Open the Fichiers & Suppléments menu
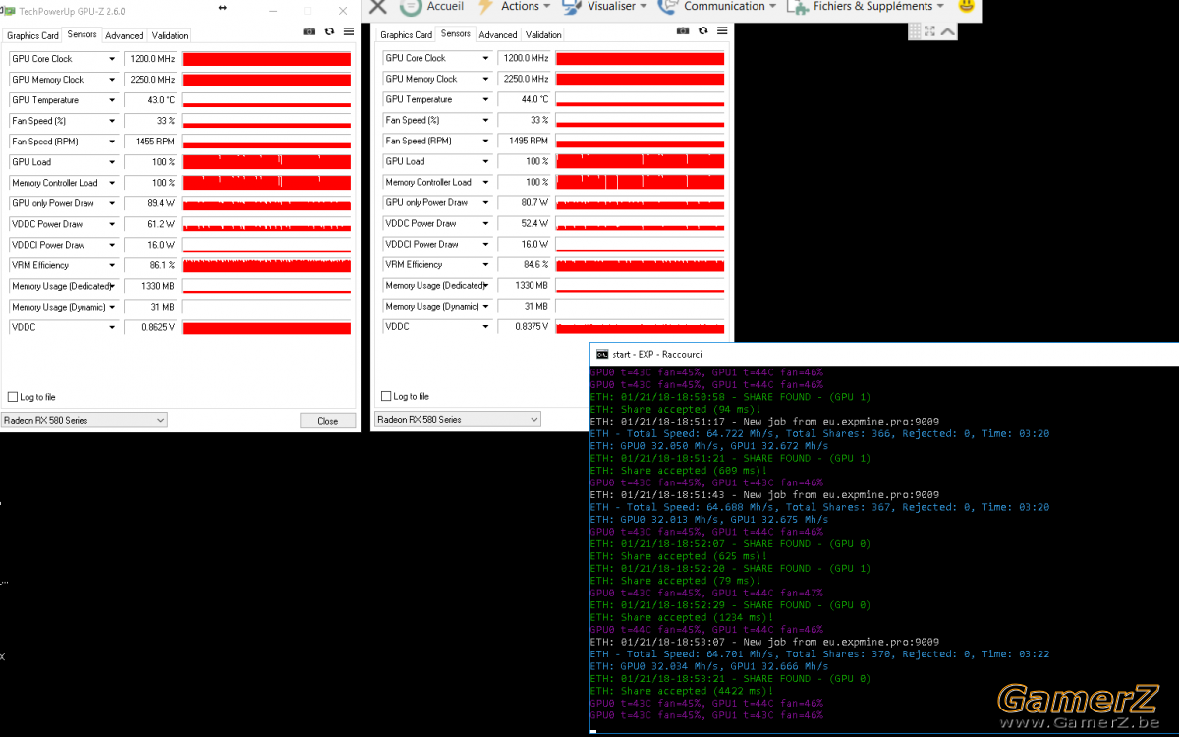Image resolution: width=1179 pixels, height=737 pixels. tap(866, 6)
